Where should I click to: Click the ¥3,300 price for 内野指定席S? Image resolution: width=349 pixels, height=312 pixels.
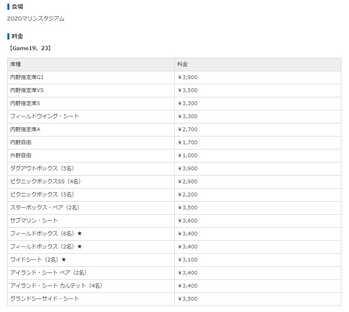(x=187, y=103)
